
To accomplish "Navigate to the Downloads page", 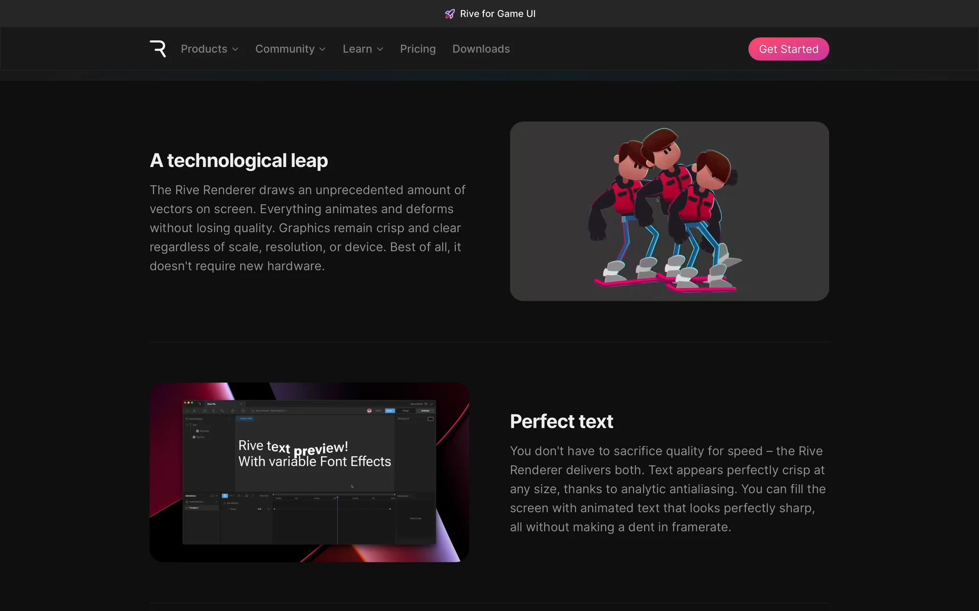I will (481, 49).
